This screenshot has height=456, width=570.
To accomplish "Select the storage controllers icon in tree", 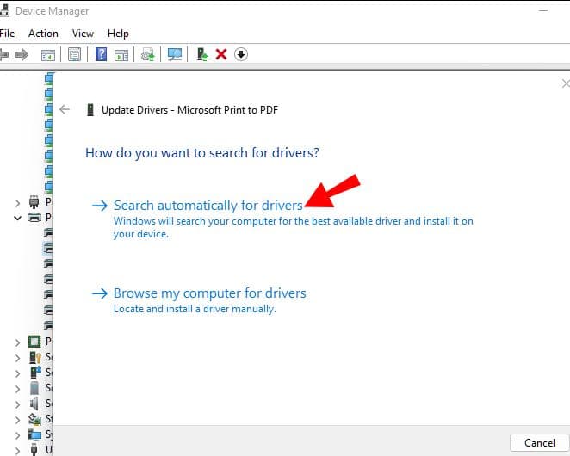I will pyautogui.click(x=35, y=419).
